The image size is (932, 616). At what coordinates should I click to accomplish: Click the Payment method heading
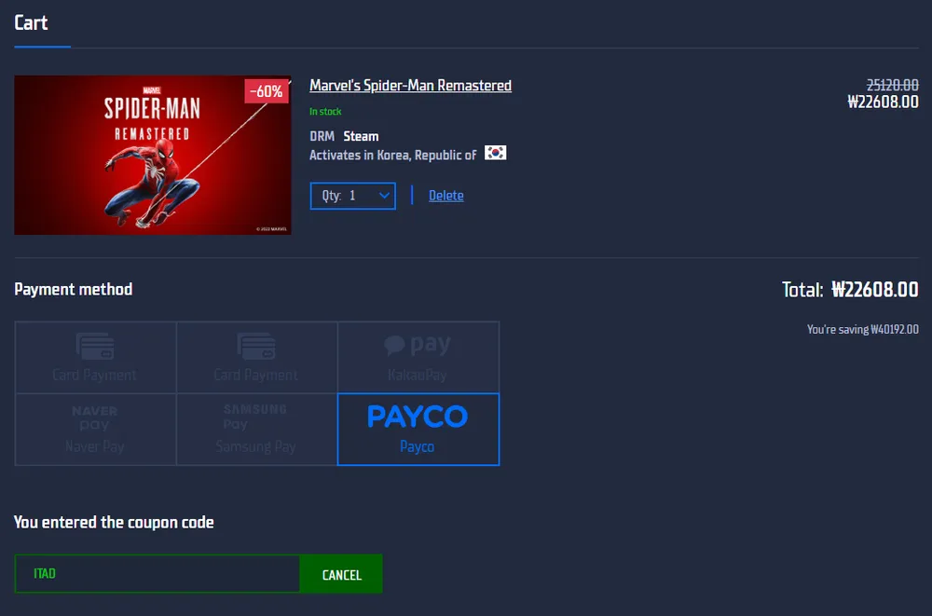coord(74,290)
